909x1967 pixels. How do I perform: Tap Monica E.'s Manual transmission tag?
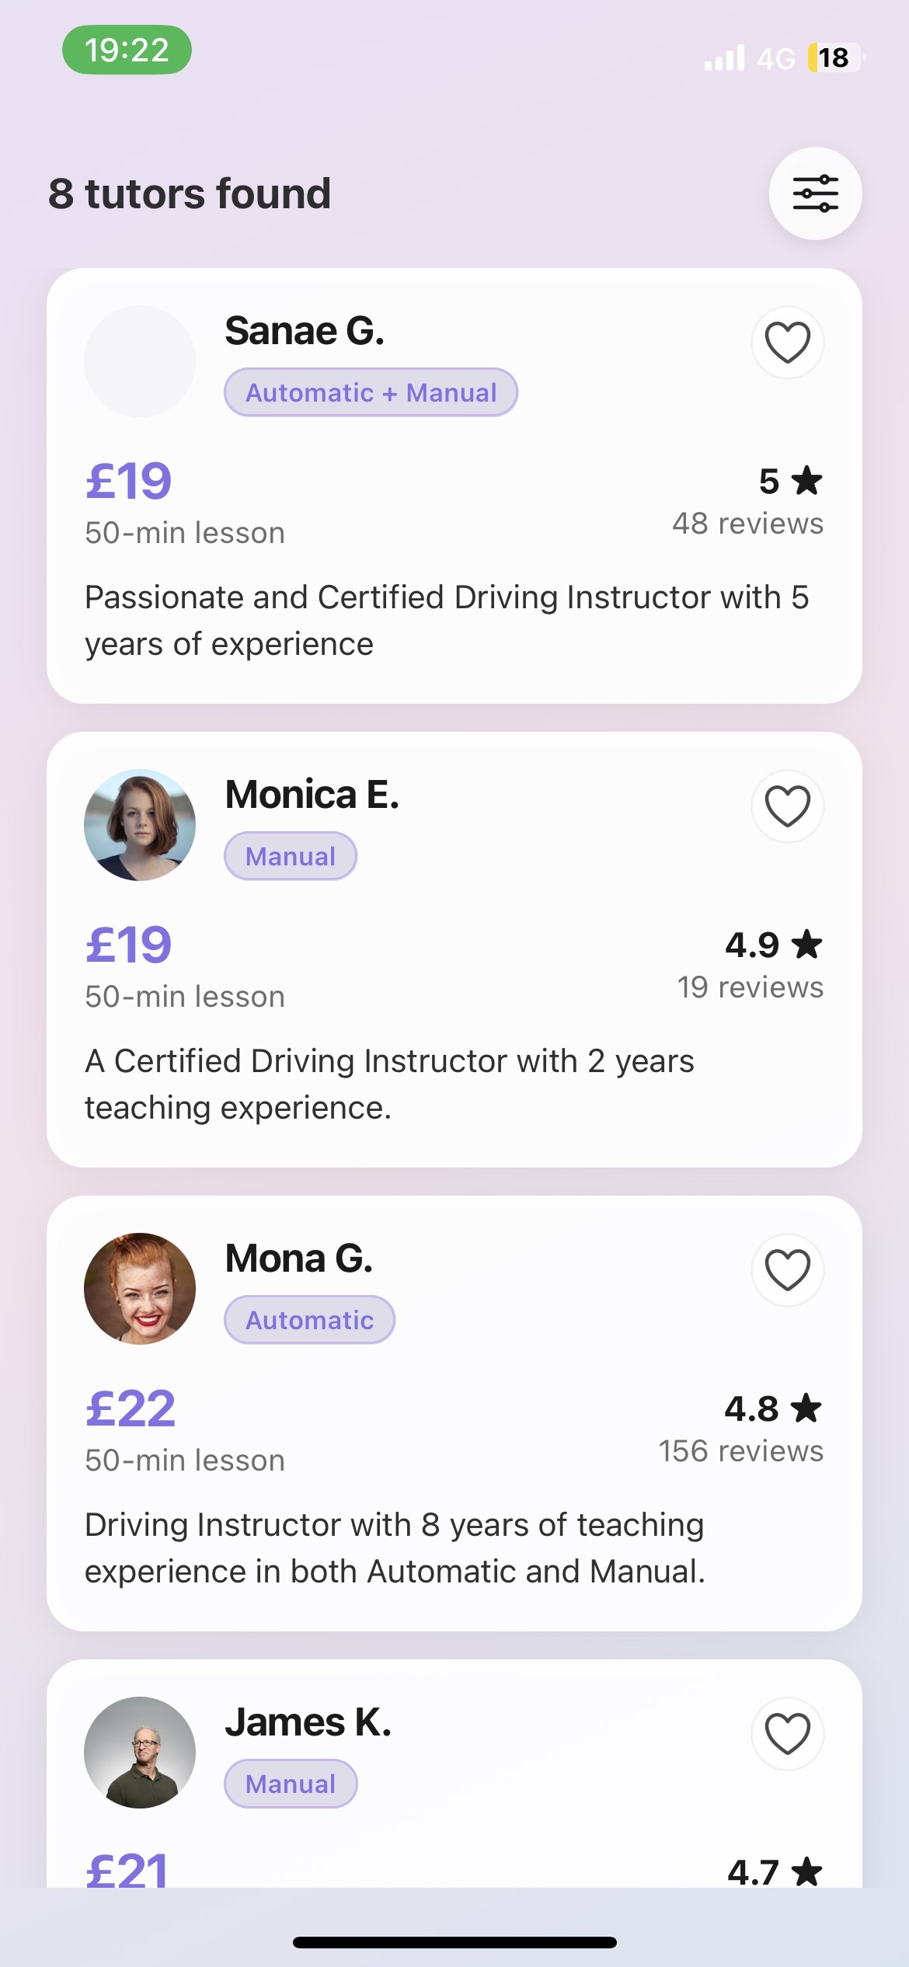291,856
